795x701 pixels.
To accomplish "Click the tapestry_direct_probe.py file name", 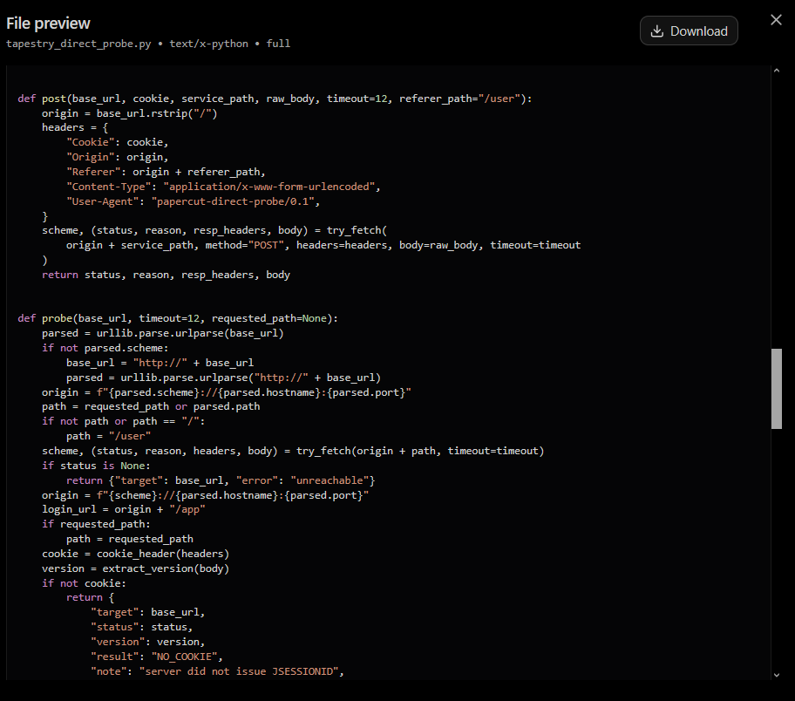I will click(78, 44).
